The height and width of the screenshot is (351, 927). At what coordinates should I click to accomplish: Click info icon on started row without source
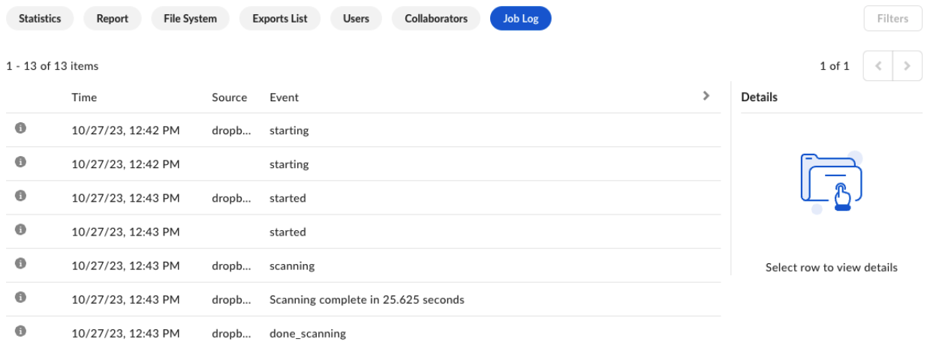21,230
